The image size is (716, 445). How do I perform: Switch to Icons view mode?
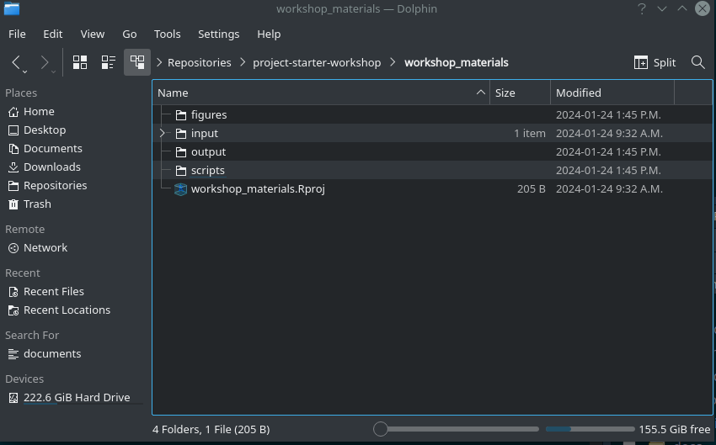(80, 62)
